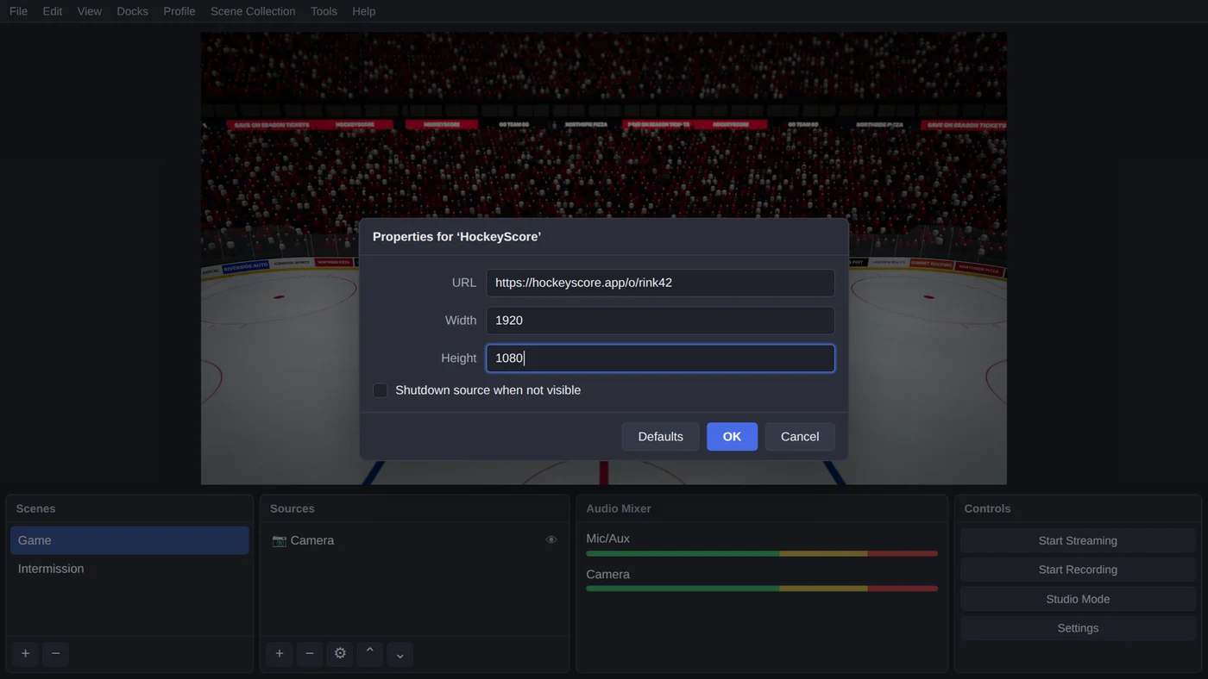Click the Height input field

pos(660,358)
